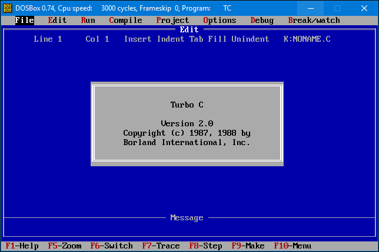Click the Copyright 1987, 1988 line

pos(187,133)
